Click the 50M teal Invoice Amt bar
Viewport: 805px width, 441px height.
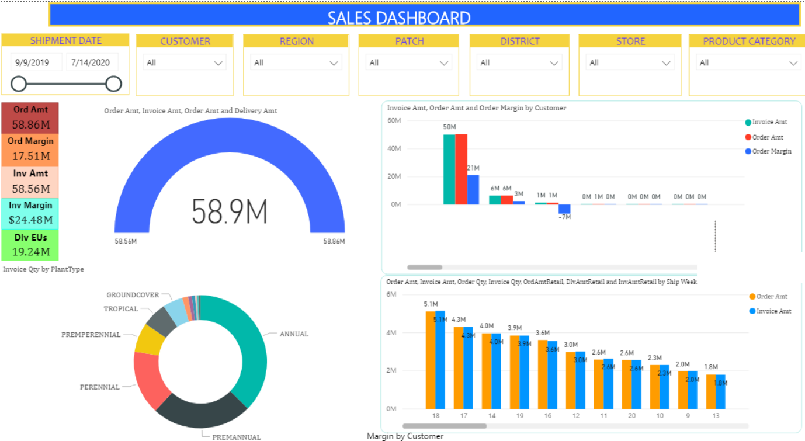(449, 169)
